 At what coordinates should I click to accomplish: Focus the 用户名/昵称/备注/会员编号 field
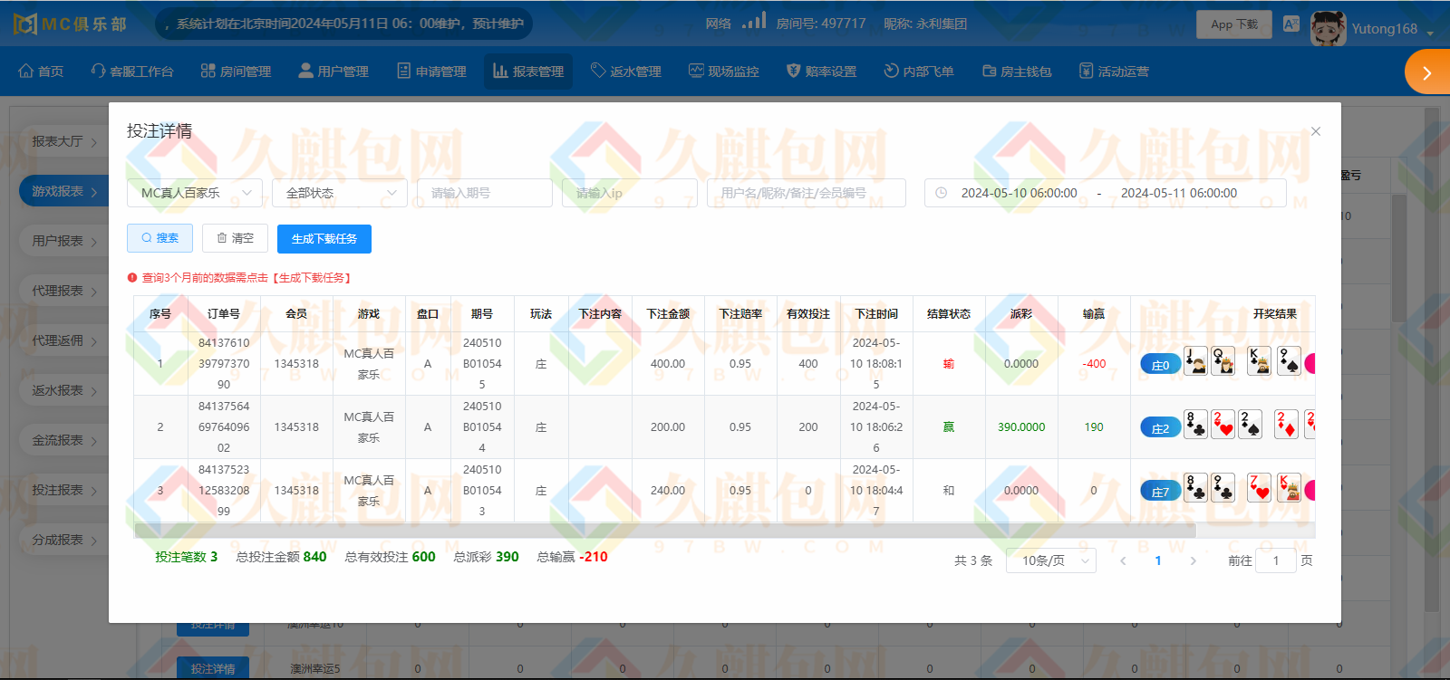(x=807, y=193)
